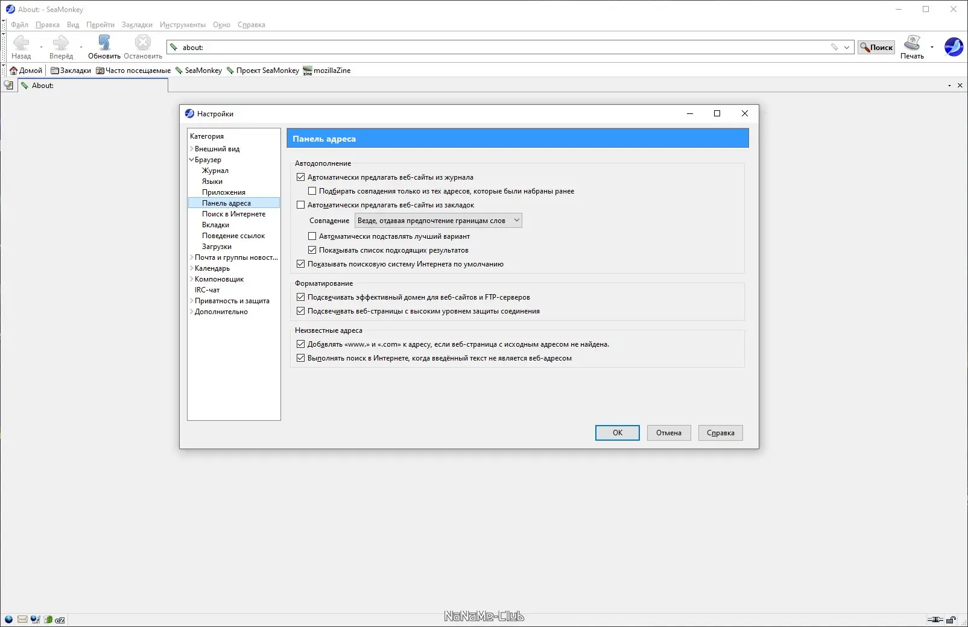This screenshot has height=627, width=968.
Task: Toggle 'Выполнять поиск в Интернете' checkbox
Action: 301,358
